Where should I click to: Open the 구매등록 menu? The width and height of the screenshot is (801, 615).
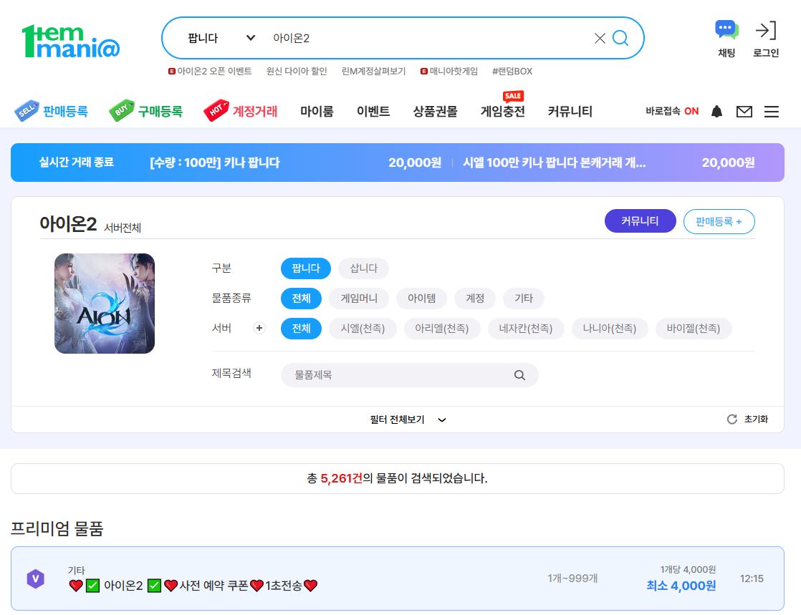(x=160, y=111)
